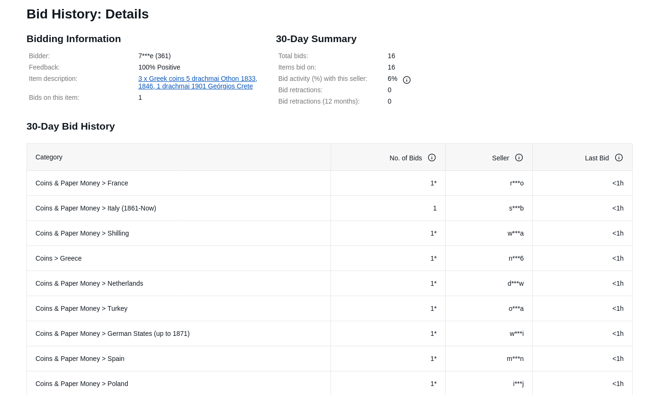Viewport: 671px width, 395px height.
Task: Click the Seller column header text
Action: (x=500, y=158)
